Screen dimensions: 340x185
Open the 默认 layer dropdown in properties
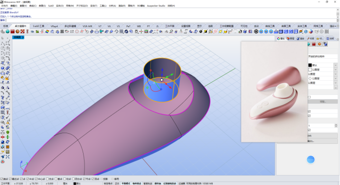[x=336, y=65]
